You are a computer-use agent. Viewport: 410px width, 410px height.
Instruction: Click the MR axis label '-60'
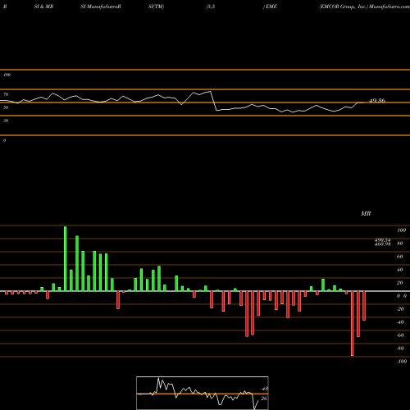click(400, 335)
